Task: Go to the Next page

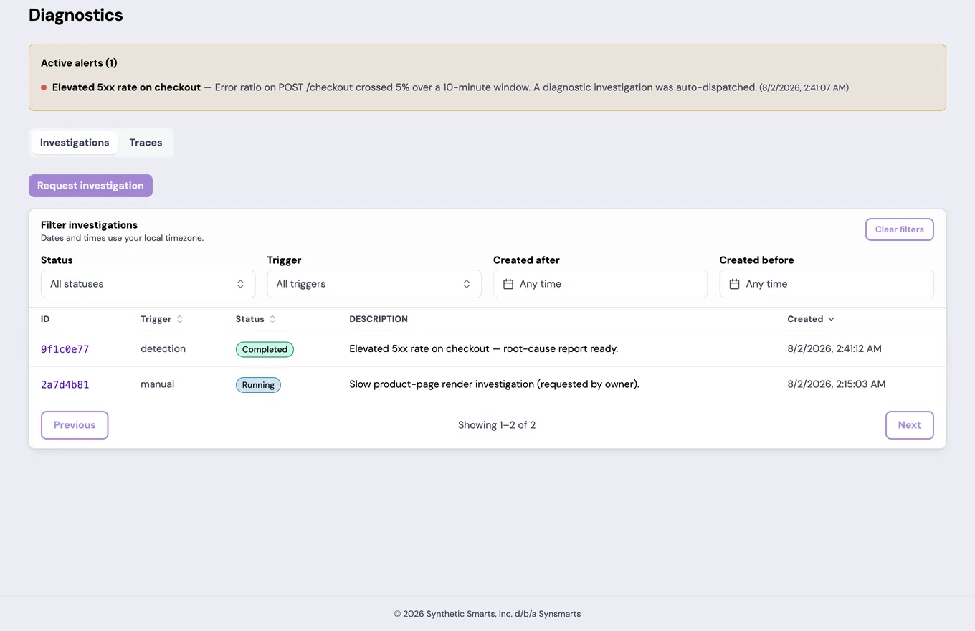Action: pyautogui.click(x=909, y=425)
